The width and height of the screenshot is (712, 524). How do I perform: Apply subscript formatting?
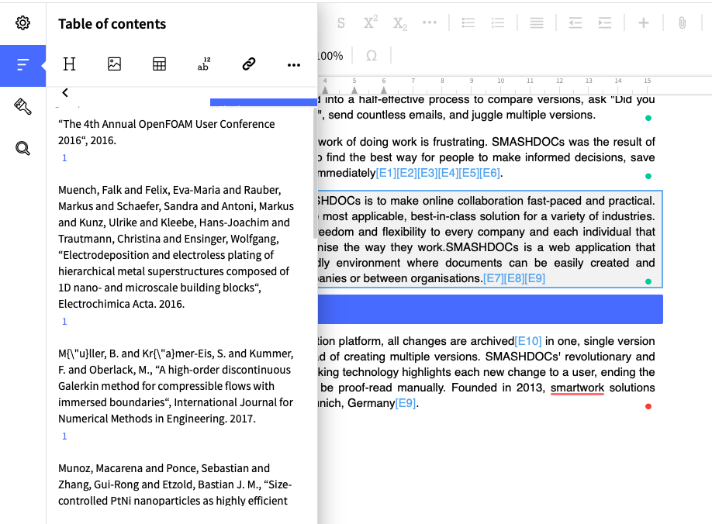pyautogui.click(x=400, y=23)
